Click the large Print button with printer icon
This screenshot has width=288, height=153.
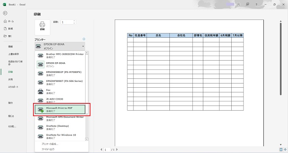point(42,28)
